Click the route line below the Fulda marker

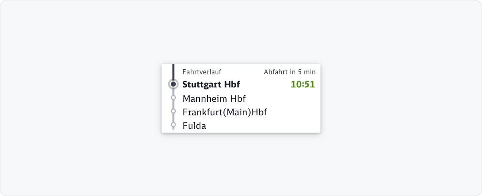click(173, 130)
